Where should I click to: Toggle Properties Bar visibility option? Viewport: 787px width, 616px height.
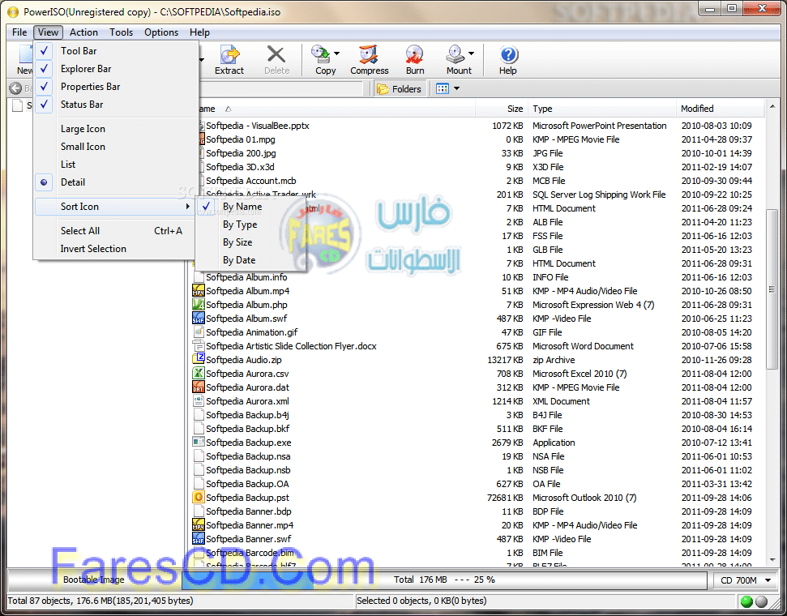tap(115, 87)
